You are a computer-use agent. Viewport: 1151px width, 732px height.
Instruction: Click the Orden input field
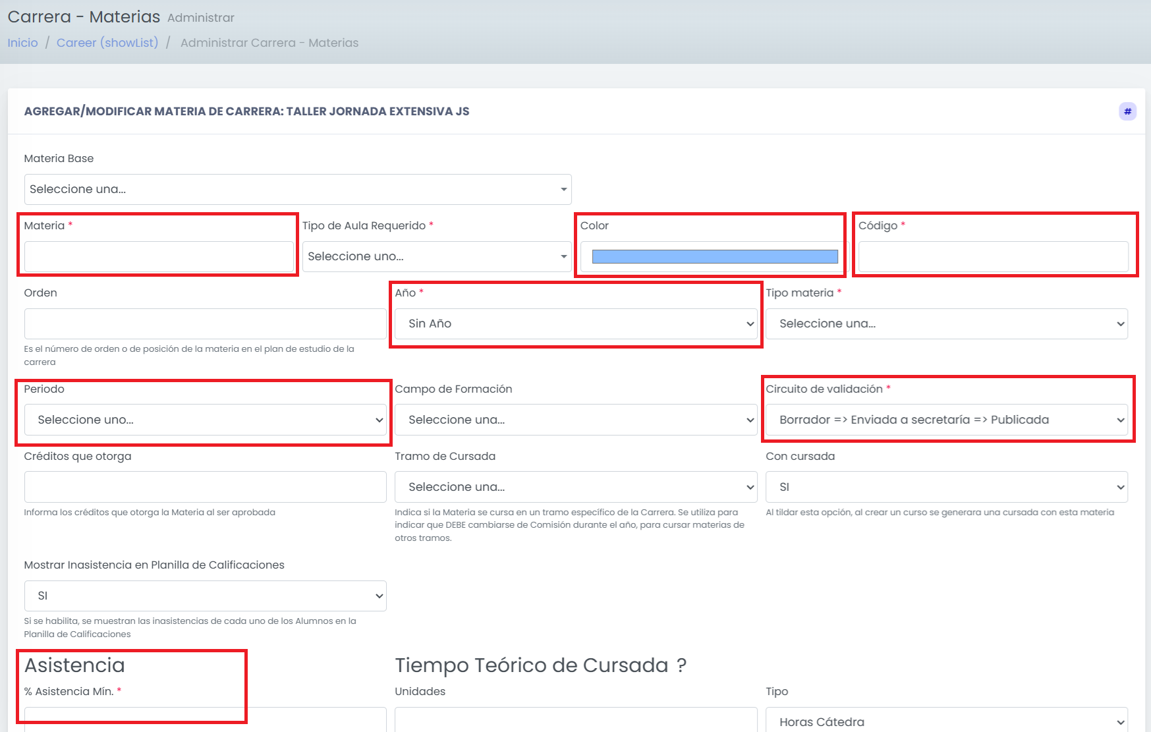pos(205,324)
